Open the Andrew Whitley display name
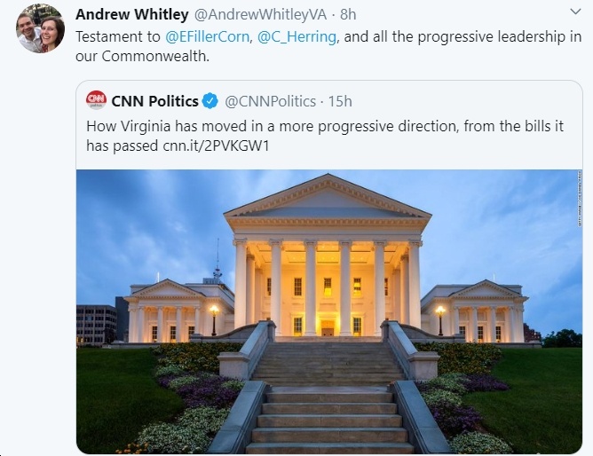This screenshot has width=593, height=456. click(x=132, y=14)
